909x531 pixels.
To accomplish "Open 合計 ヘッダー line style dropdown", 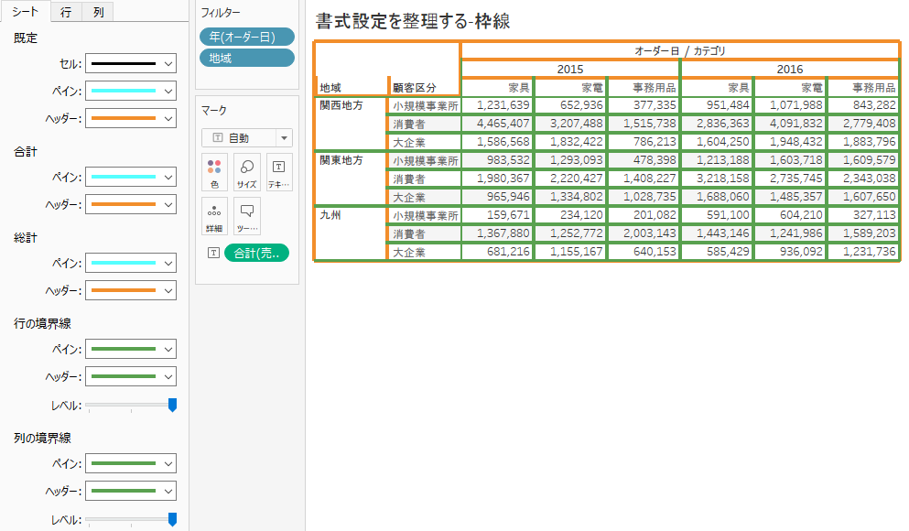I will pyautogui.click(x=131, y=205).
